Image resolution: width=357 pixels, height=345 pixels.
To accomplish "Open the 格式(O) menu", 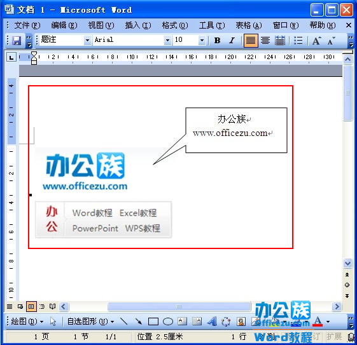I will point(175,25).
